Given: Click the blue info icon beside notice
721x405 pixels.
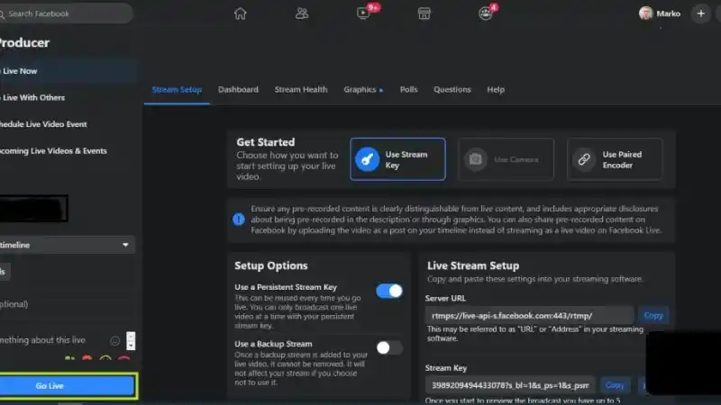Looking at the screenshot, I should pos(239,220).
